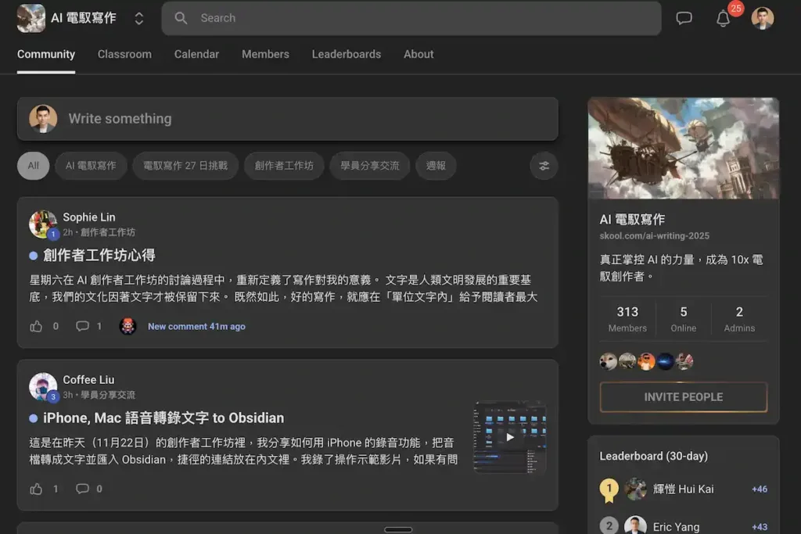This screenshot has width=801, height=534.
Task: Like Sophie Lin's 創作者工作坊心得 post
Action: (x=37, y=327)
